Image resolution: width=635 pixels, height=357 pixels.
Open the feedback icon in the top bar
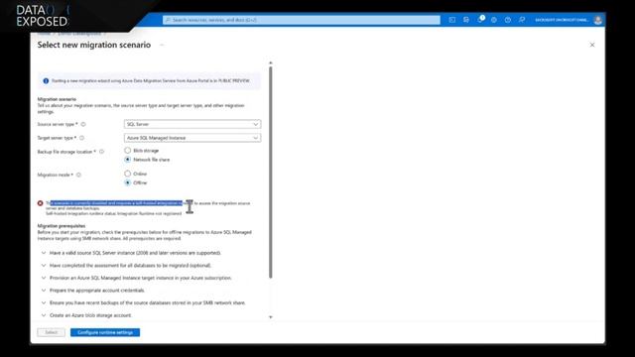coord(522,20)
